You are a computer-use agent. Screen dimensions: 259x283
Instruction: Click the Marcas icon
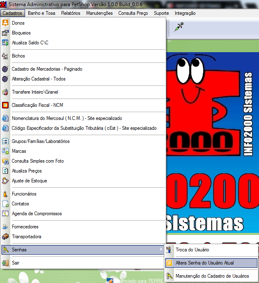(5, 151)
